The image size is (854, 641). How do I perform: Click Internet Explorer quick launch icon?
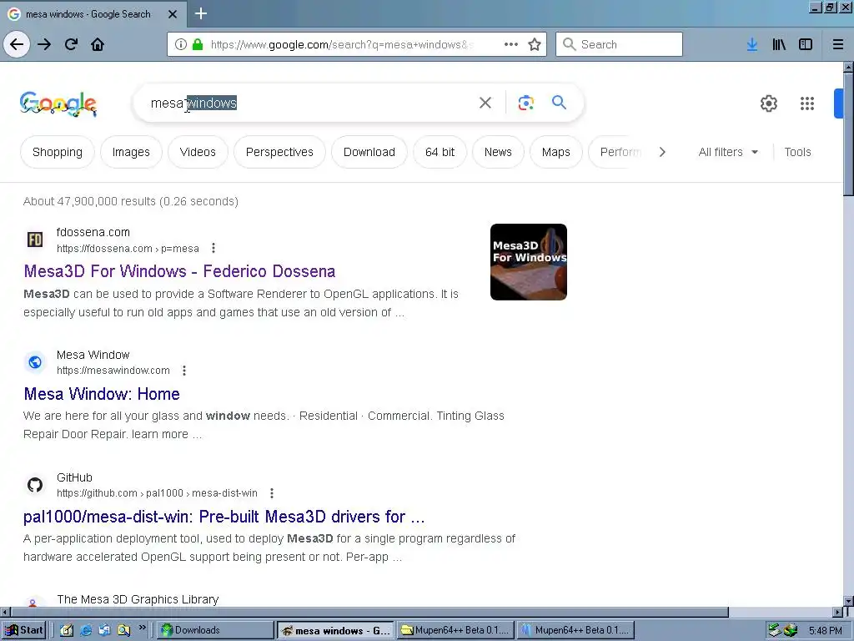pyautogui.click(x=86, y=630)
